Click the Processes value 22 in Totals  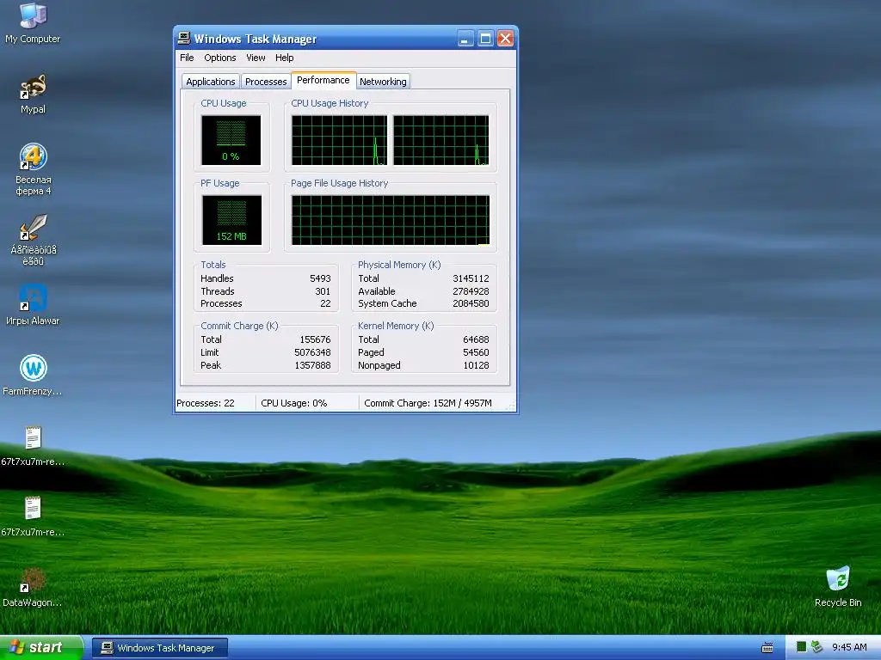coord(325,303)
